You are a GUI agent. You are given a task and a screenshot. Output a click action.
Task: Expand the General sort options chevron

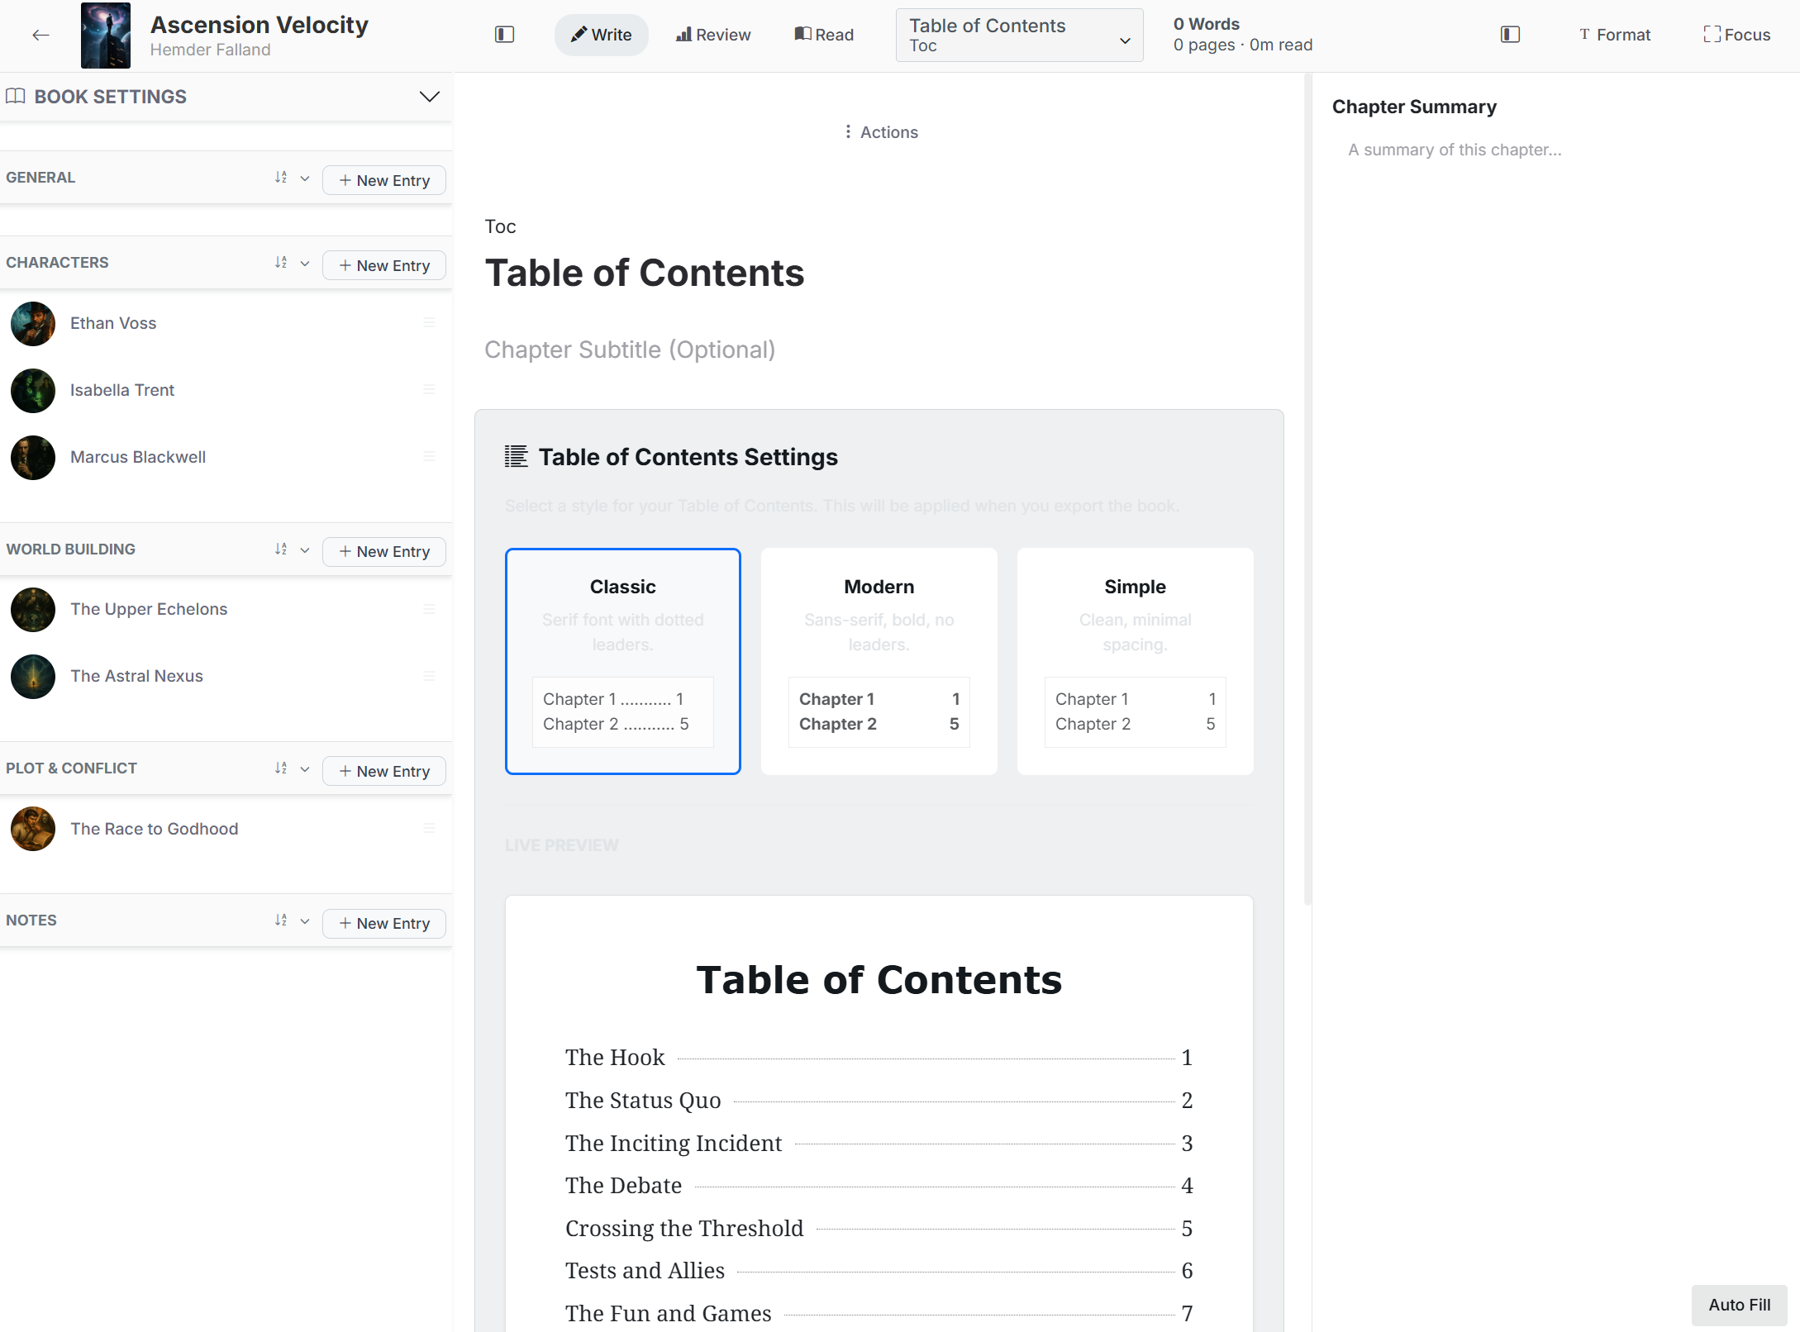click(x=305, y=178)
